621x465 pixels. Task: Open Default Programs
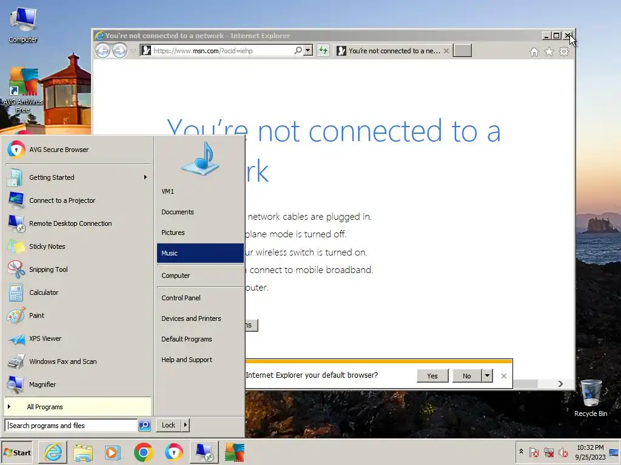(200, 339)
